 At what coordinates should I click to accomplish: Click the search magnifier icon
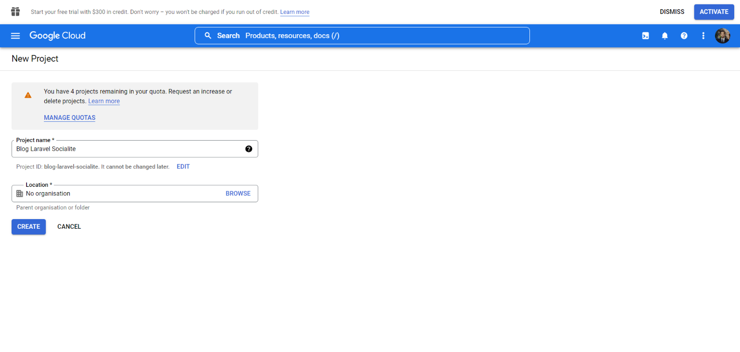click(208, 36)
